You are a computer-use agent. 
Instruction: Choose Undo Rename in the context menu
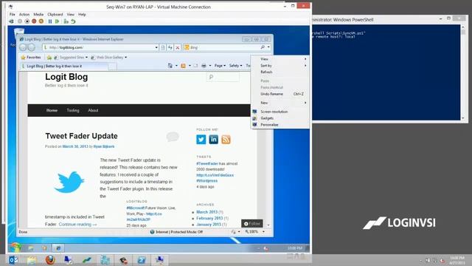coord(280,94)
